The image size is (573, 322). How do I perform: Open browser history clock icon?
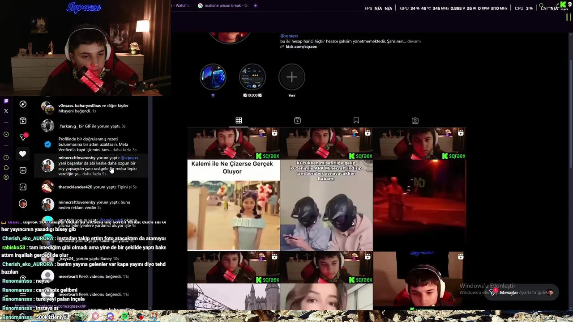pyautogui.click(x=6, y=157)
